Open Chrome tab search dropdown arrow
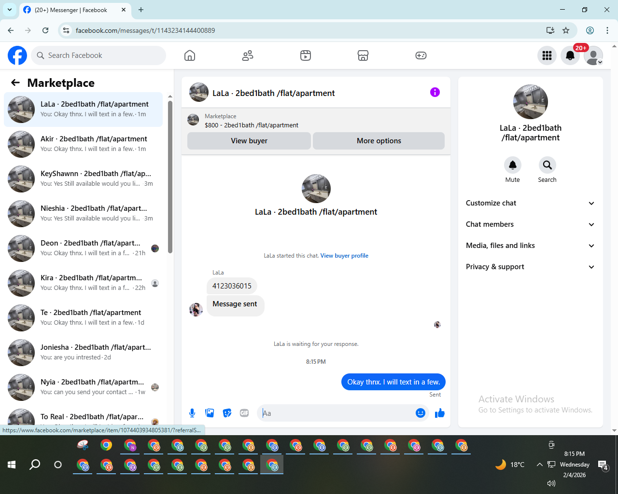The image size is (618, 494). 9,10
